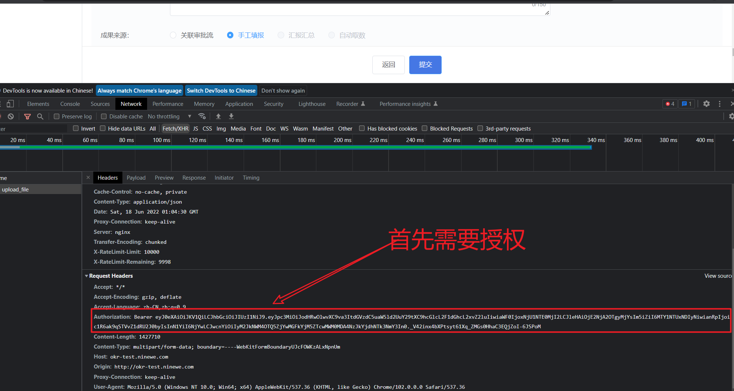Collapse the Request Headers section
Viewport: 734px width, 391px height.
(x=86, y=276)
